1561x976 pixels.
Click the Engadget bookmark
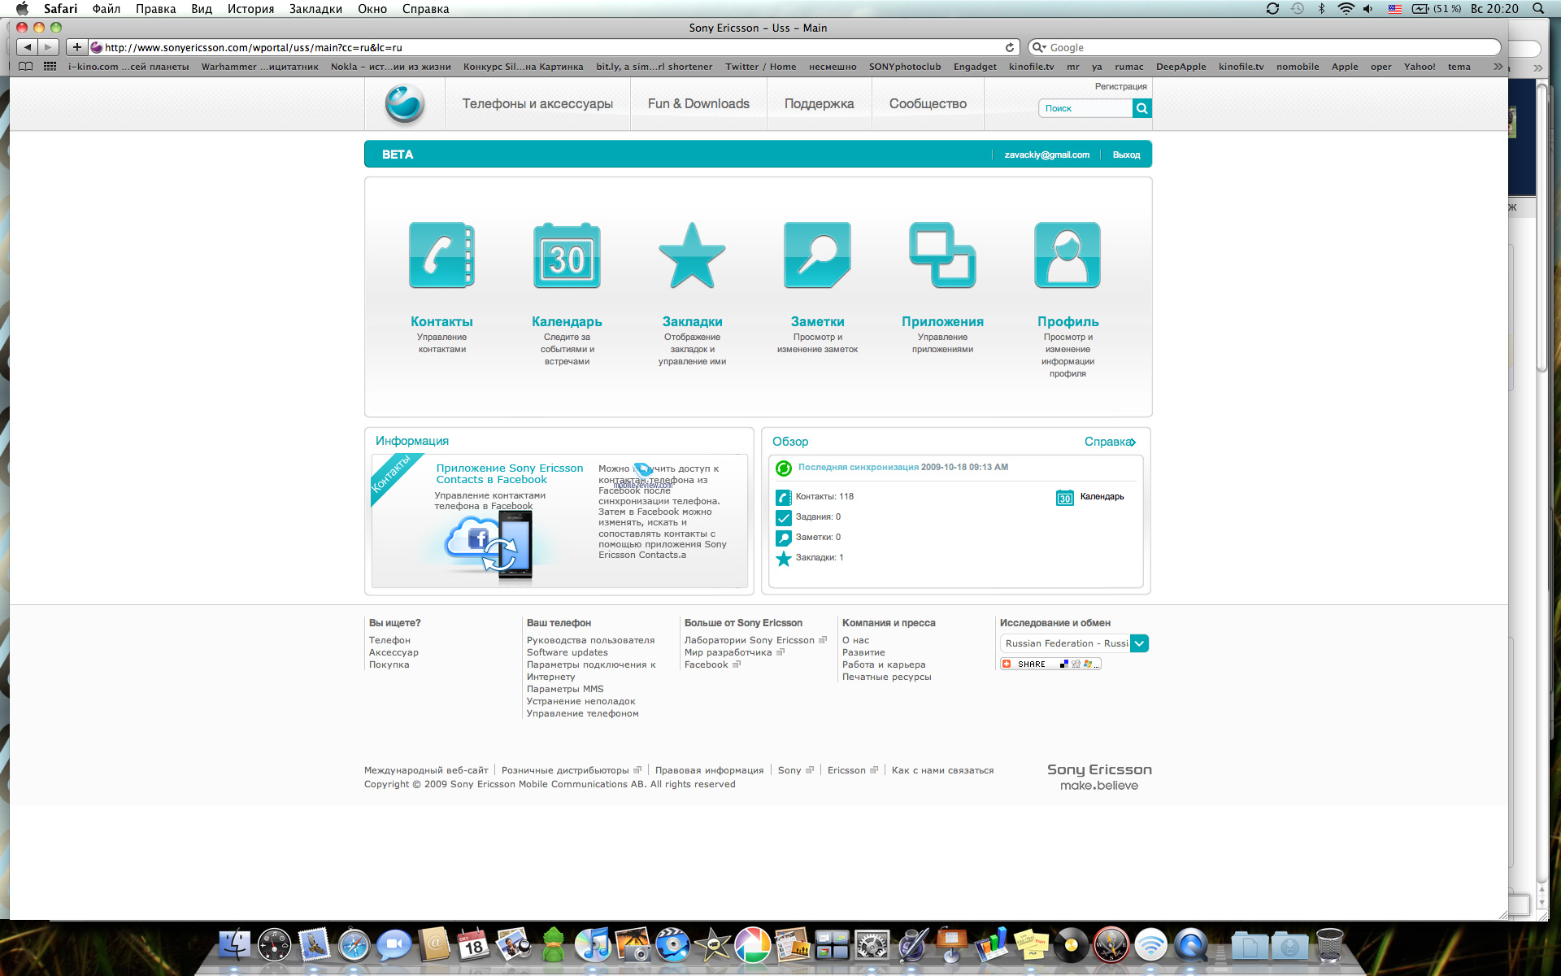click(x=974, y=67)
